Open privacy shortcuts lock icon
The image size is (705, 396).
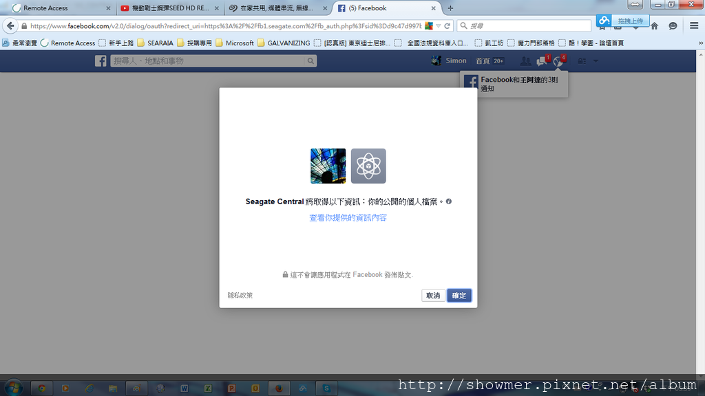(582, 61)
